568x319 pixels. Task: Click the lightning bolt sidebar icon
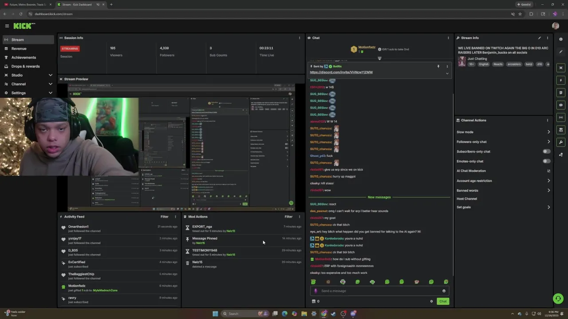point(561,80)
